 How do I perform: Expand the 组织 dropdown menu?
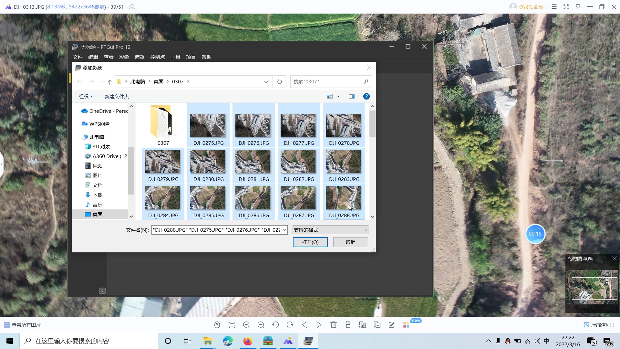pyautogui.click(x=86, y=96)
